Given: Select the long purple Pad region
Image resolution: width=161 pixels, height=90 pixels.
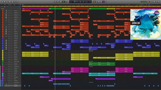Looking at the screenshot, I should 61,79.
